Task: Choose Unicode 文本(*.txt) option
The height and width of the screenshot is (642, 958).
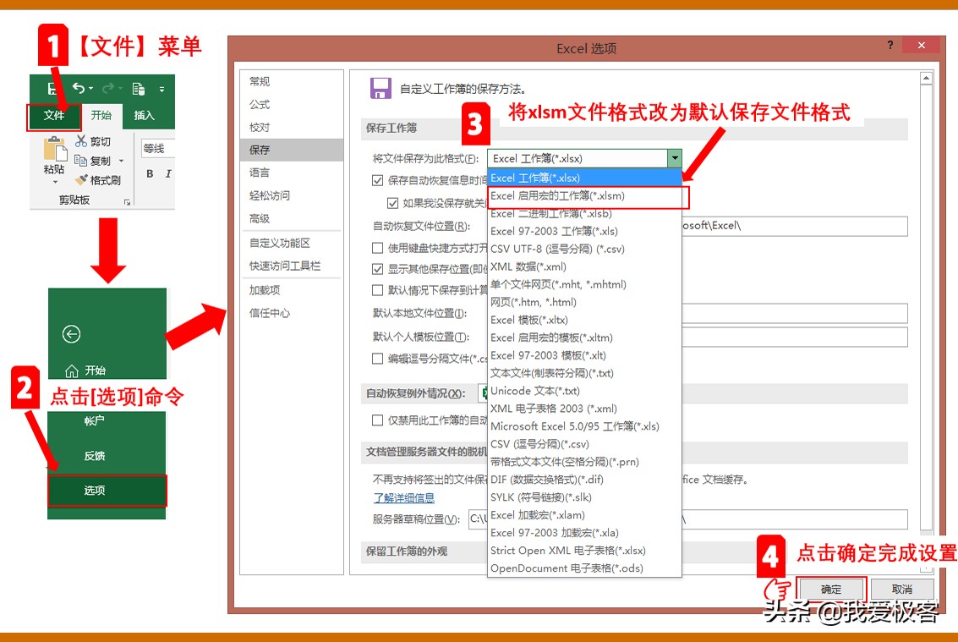Action: [585, 391]
